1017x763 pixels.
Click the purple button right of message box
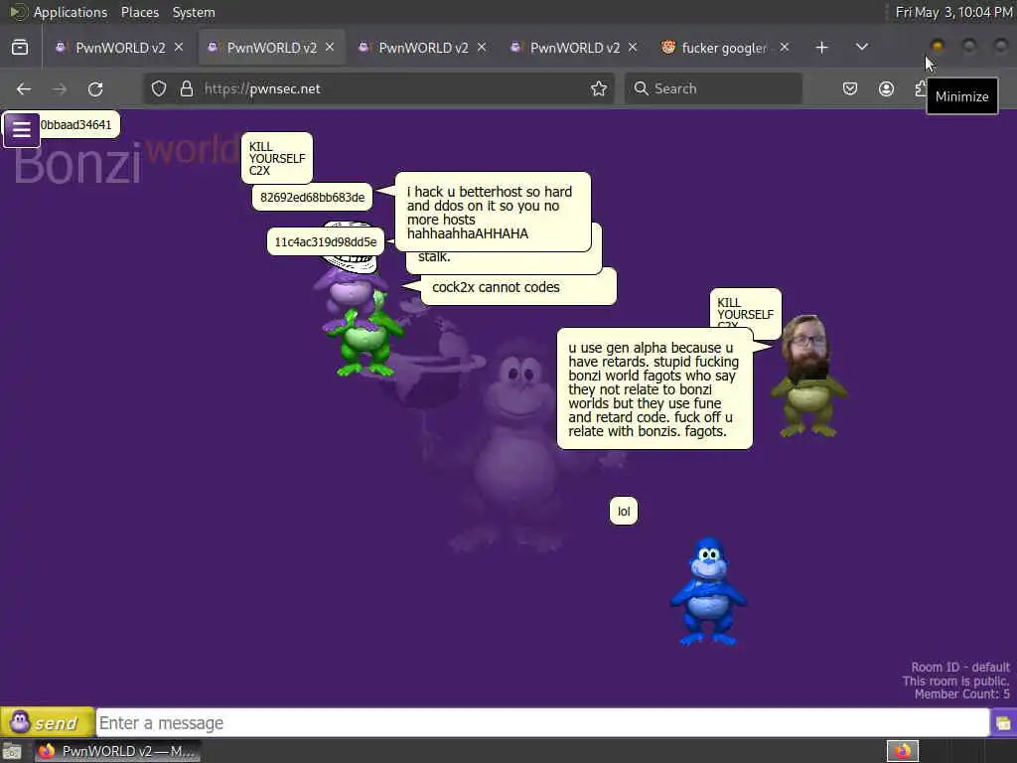(1003, 723)
